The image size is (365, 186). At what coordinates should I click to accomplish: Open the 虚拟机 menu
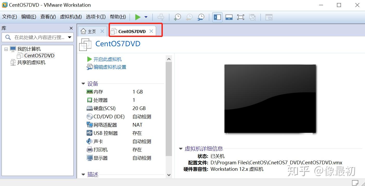[71, 17]
